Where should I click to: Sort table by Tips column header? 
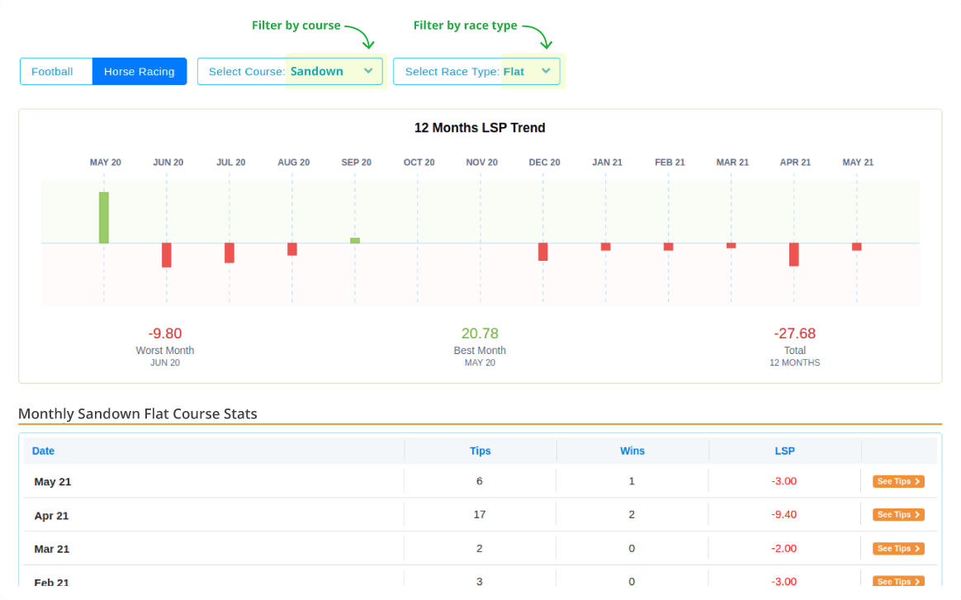tap(480, 451)
